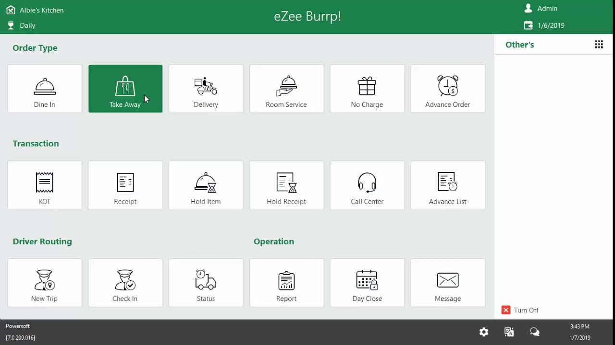615x345 pixels.
Task: View Hold Item list
Action: (x=206, y=185)
